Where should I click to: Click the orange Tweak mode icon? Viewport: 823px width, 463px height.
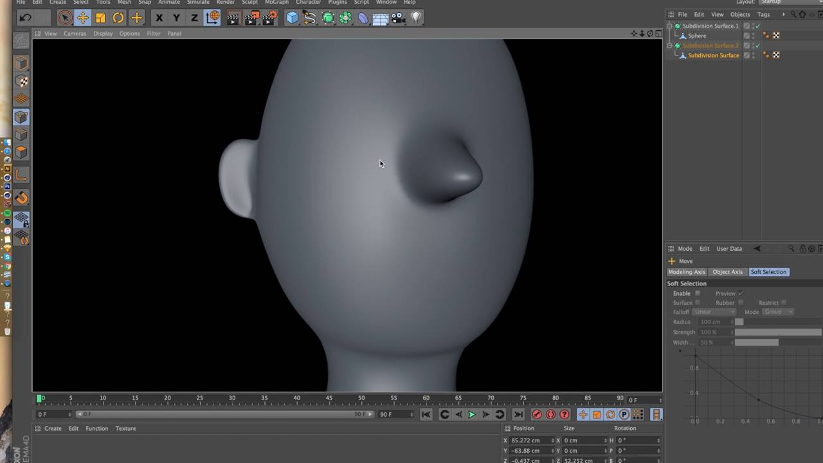21,197
